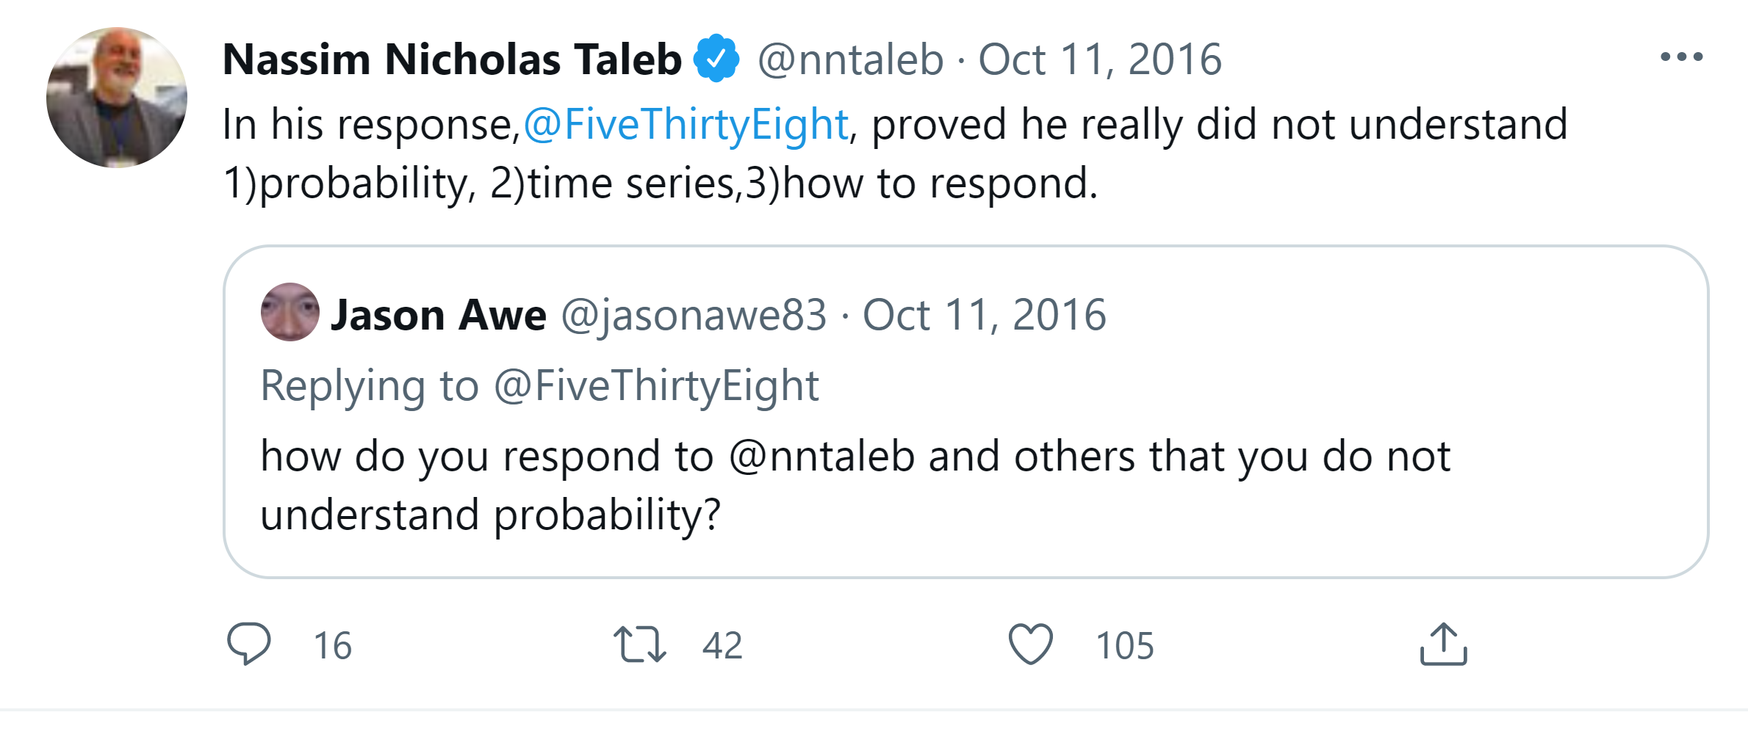1748x737 pixels.
Task: Click the 16 replies count
Action: [x=333, y=646]
